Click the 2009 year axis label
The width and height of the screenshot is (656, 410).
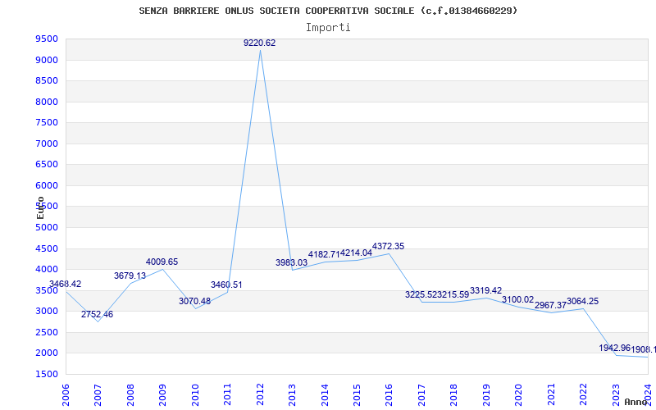click(x=162, y=394)
